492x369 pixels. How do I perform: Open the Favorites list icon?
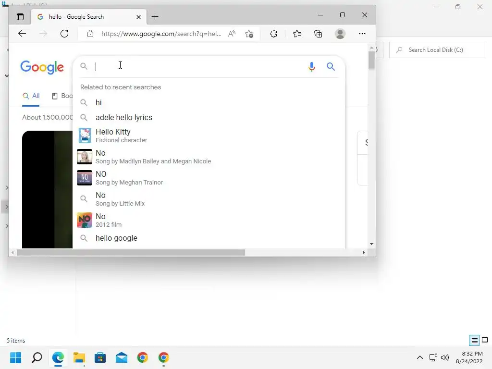tap(297, 34)
